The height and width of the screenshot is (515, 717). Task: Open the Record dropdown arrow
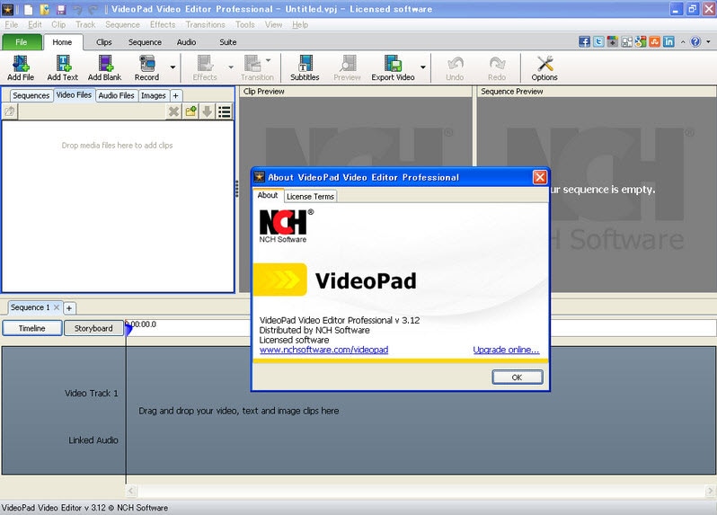click(x=173, y=67)
